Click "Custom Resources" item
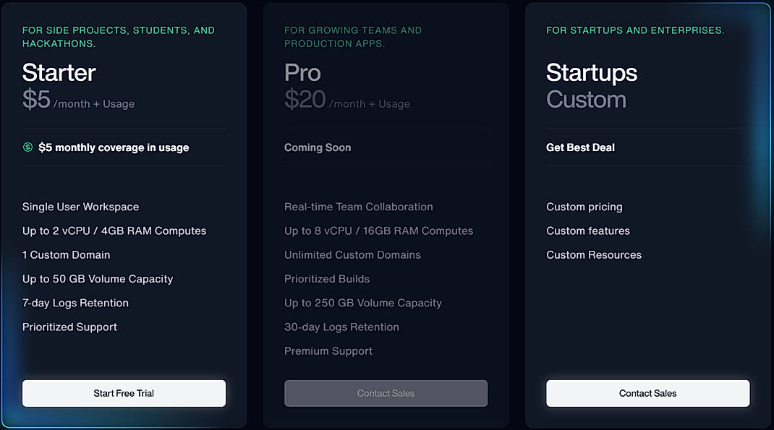This screenshot has width=774, height=430. (594, 255)
